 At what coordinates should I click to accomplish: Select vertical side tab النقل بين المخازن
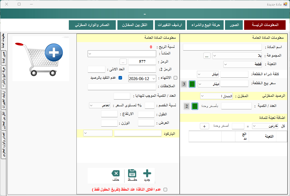point(4,121)
